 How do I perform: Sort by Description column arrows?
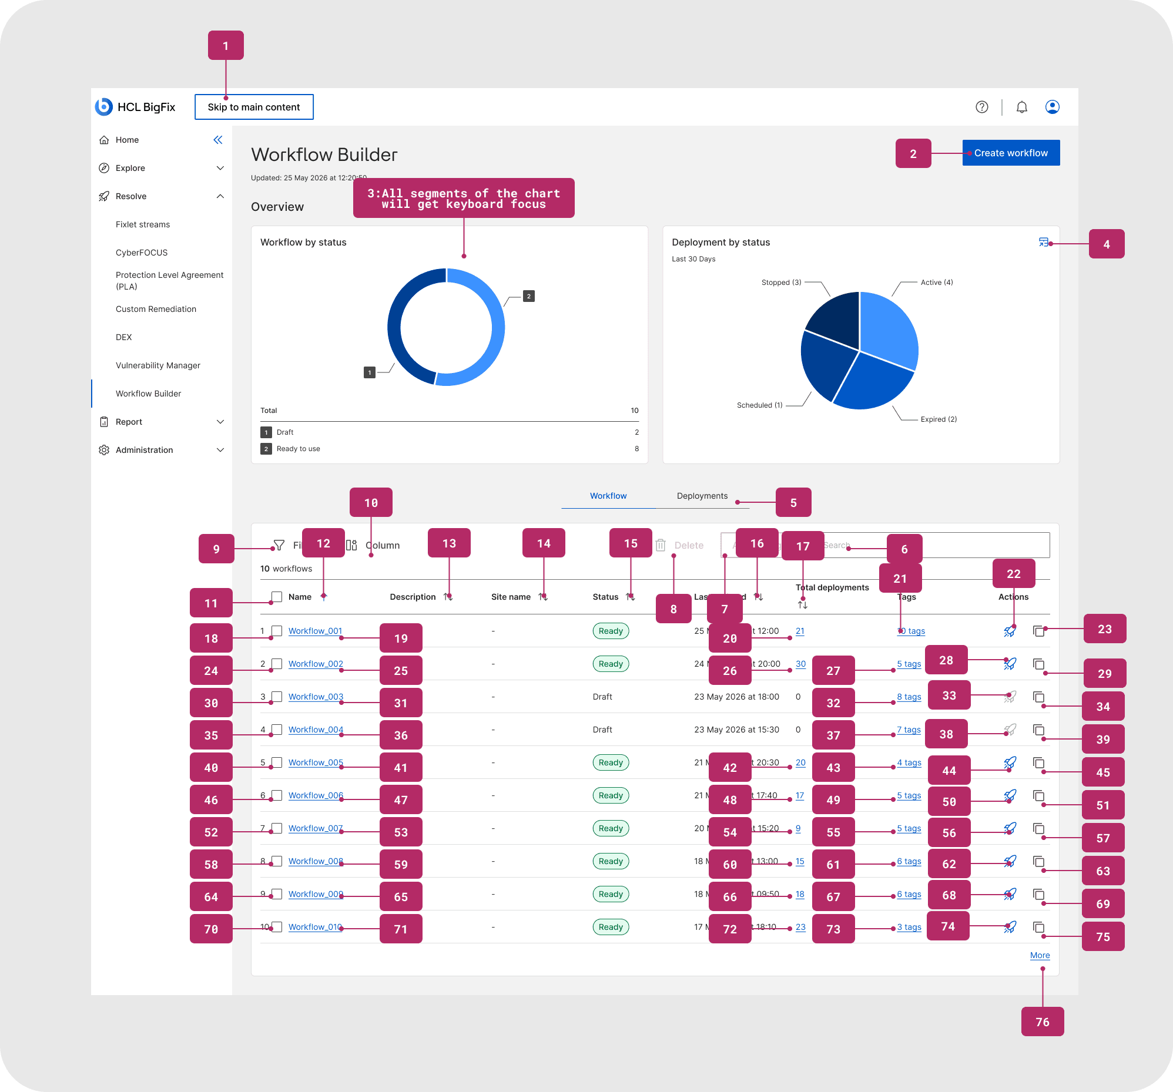tap(448, 597)
